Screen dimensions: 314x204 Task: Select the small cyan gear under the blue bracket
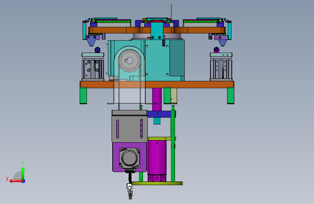click(157, 121)
